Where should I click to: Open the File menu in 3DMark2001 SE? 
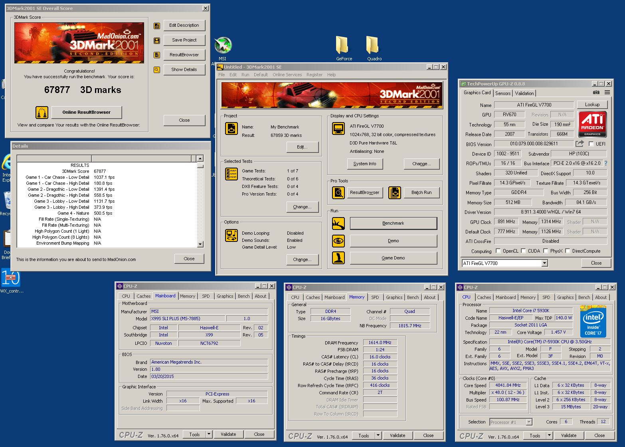tap(222, 75)
